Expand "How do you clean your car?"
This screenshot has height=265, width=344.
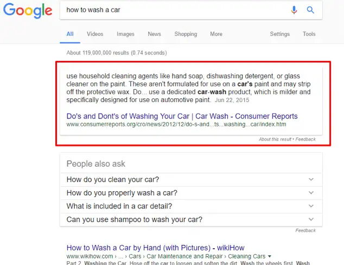(x=190, y=180)
